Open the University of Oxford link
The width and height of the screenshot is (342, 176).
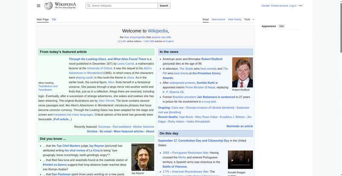pos(100,68)
